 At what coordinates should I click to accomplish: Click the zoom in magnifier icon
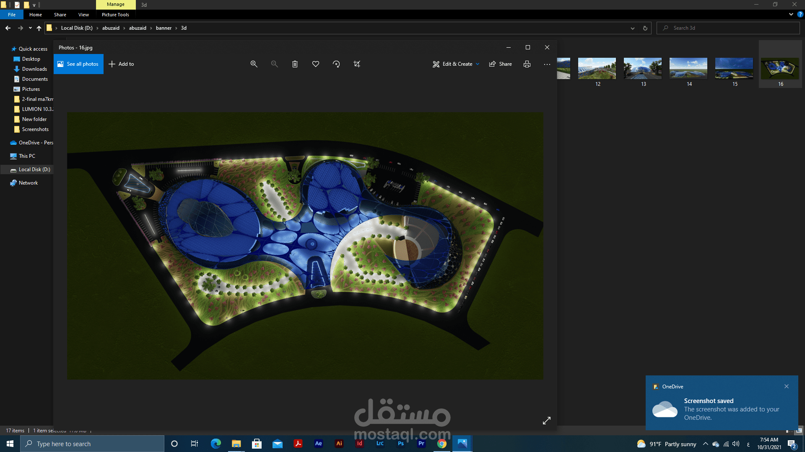(254, 64)
